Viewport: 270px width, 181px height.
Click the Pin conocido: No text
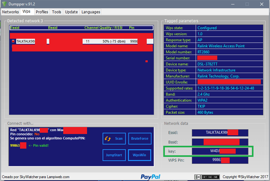[25, 134]
